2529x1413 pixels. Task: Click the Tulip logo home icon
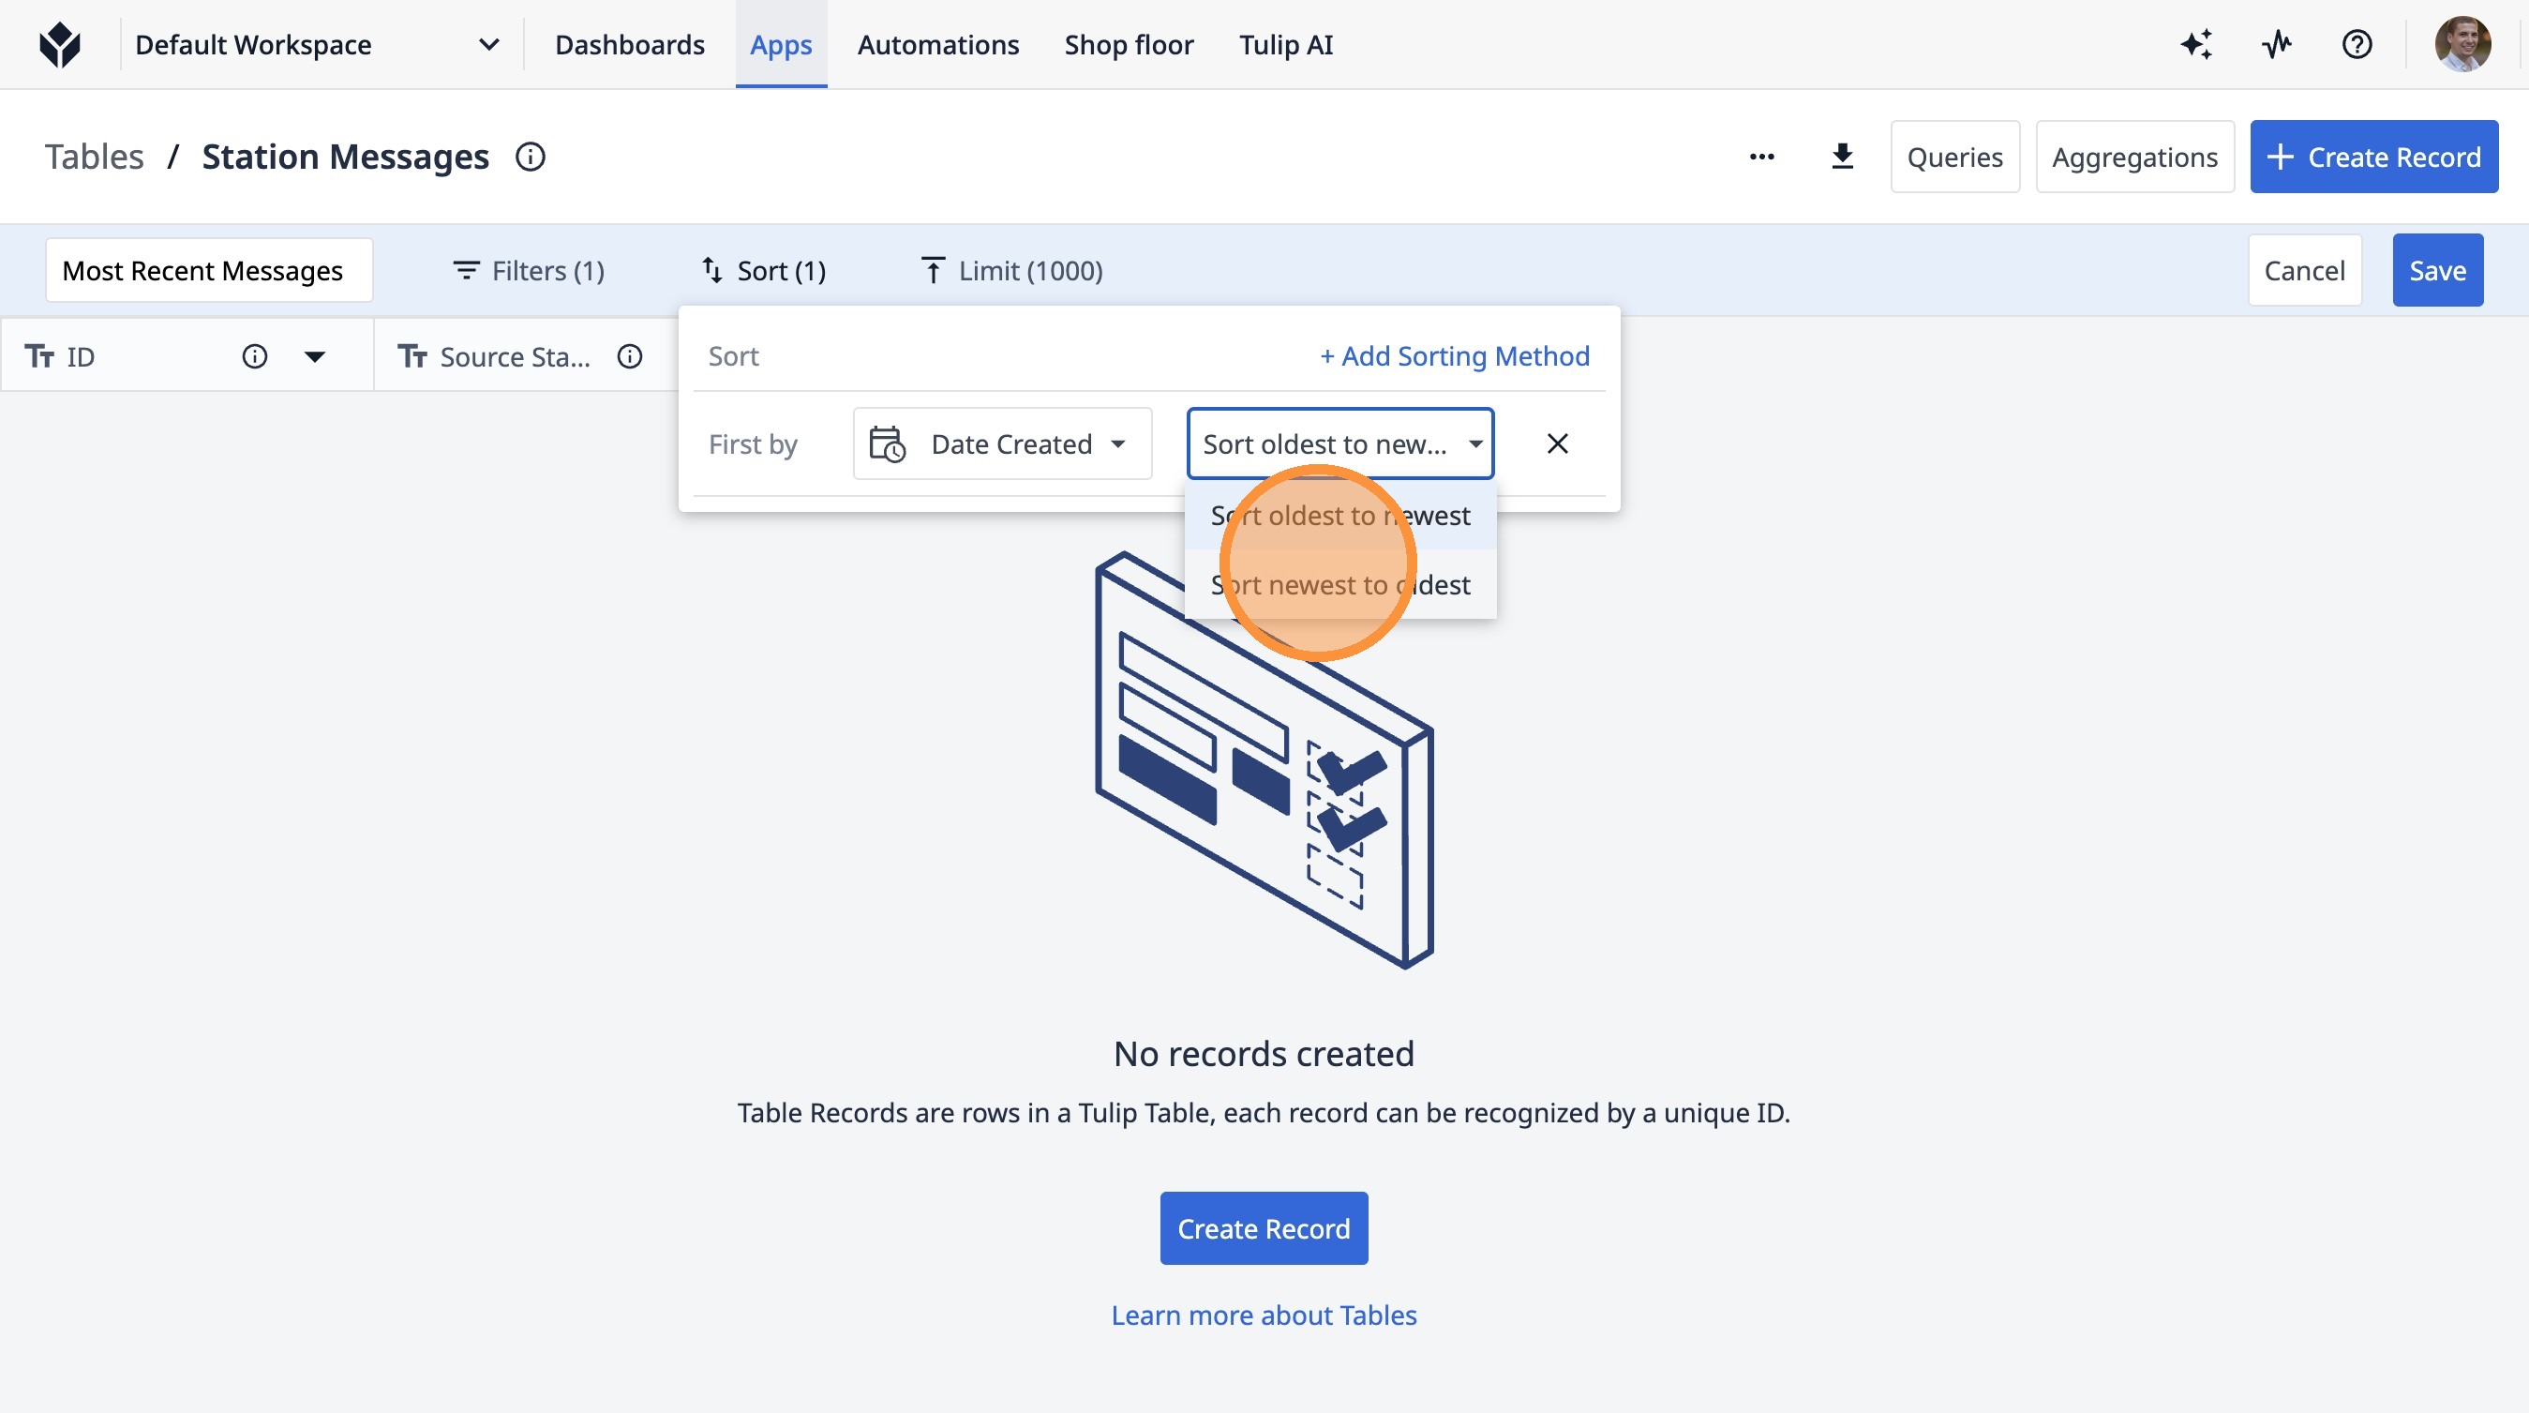(60, 45)
